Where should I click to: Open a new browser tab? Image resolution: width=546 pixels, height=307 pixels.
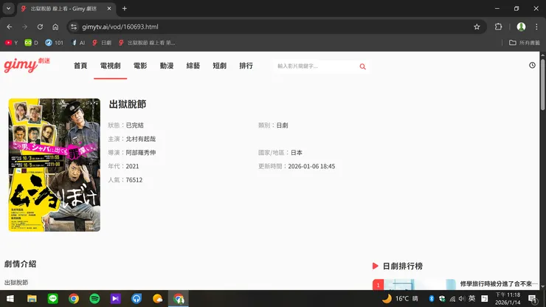(x=124, y=8)
